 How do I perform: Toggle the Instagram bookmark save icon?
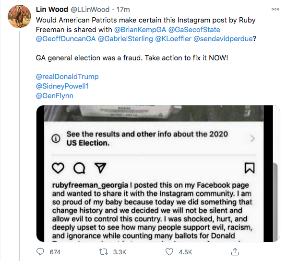pyautogui.click(x=250, y=168)
